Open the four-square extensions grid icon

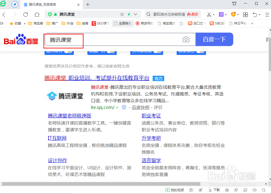pos(245,15)
